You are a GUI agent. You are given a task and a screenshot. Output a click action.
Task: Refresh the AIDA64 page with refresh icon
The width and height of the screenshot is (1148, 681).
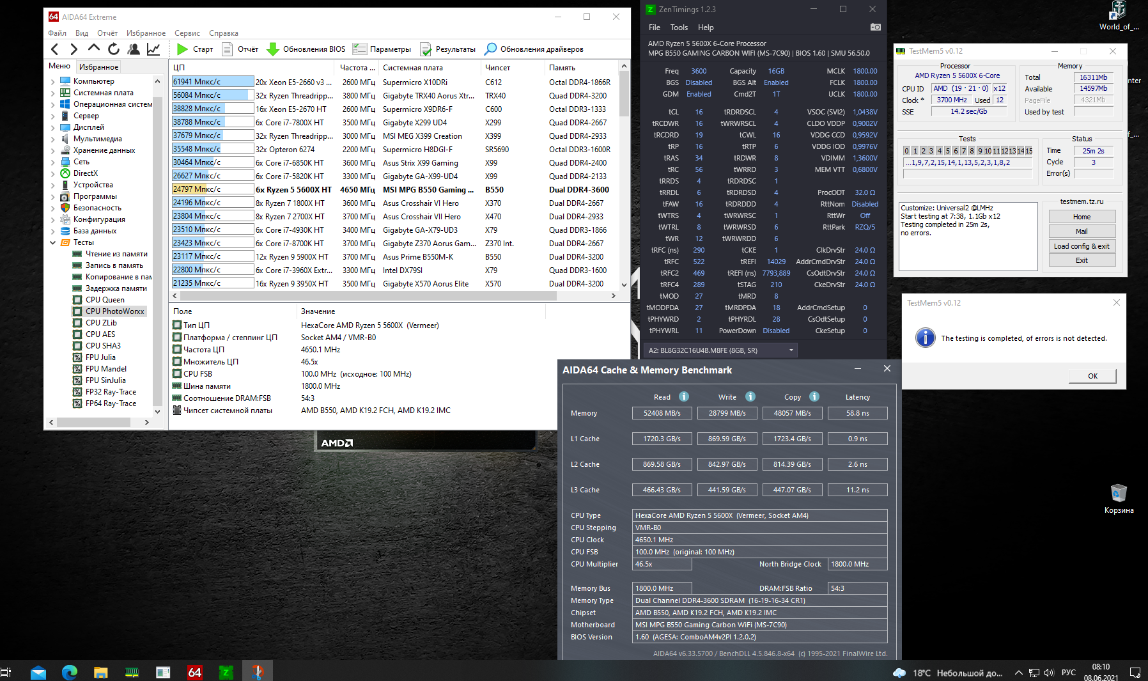(114, 49)
